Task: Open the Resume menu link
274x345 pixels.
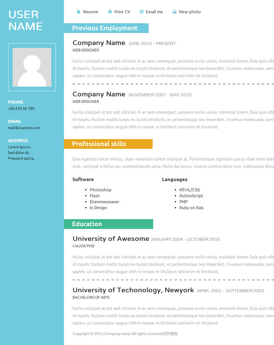Action: tap(91, 12)
